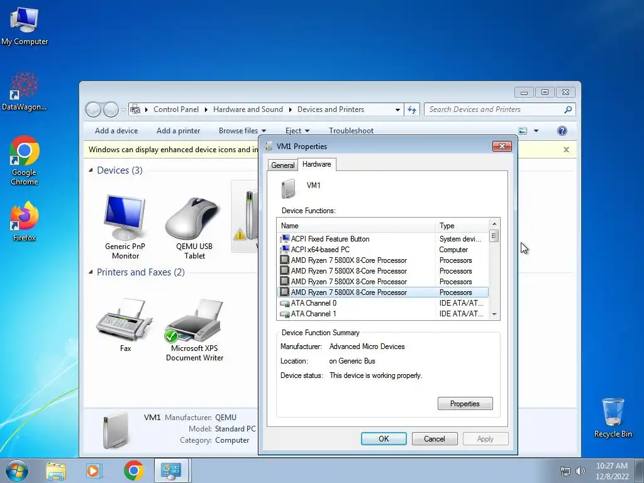Image resolution: width=644 pixels, height=483 pixels.
Task: Click the Control Panel breadcrumb
Action: pos(176,109)
